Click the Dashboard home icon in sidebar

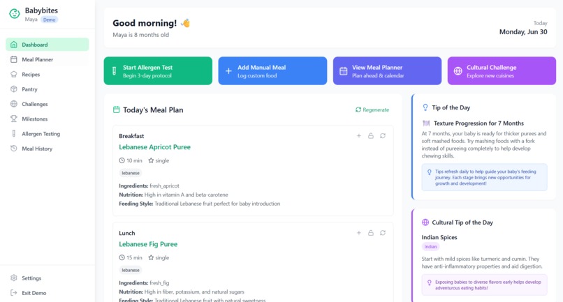tap(14, 45)
